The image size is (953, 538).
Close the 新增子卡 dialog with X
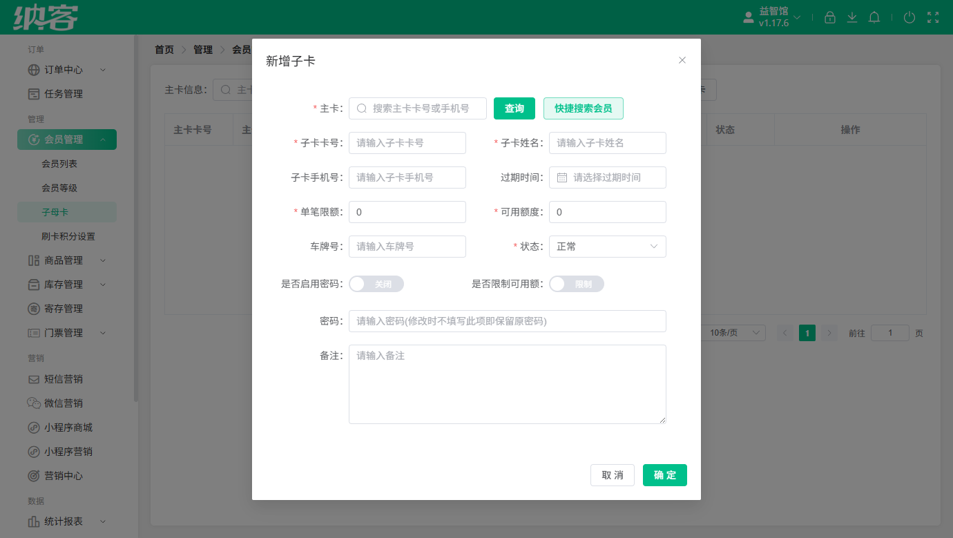tap(682, 60)
